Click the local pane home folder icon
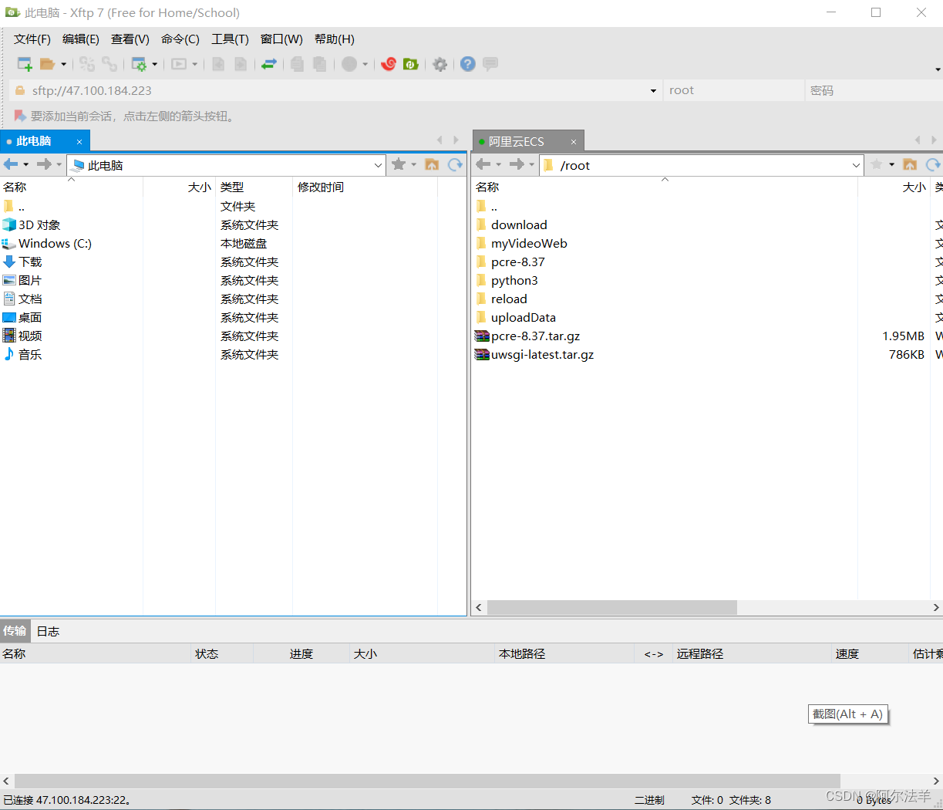The height and width of the screenshot is (810, 943). (432, 164)
